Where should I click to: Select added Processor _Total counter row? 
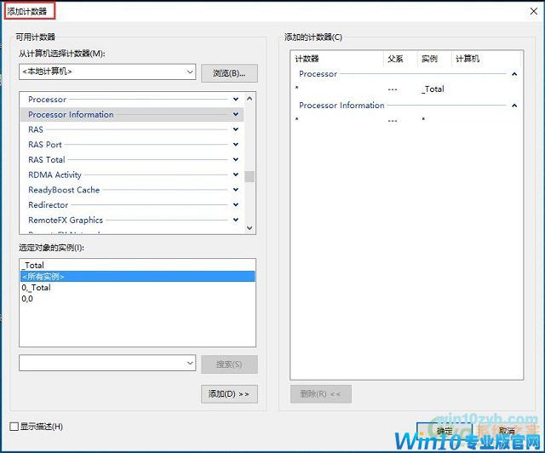[405, 89]
